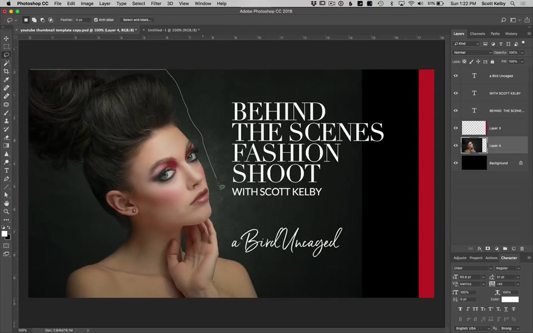Open the Filter menu
Image resolution: width=533 pixels, height=333 pixels.
click(x=156, y=4)
